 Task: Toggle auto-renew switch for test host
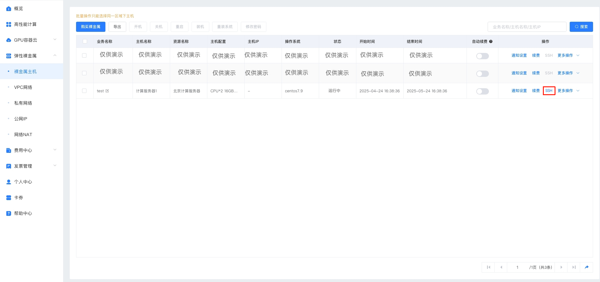click(x=482, y=91)
